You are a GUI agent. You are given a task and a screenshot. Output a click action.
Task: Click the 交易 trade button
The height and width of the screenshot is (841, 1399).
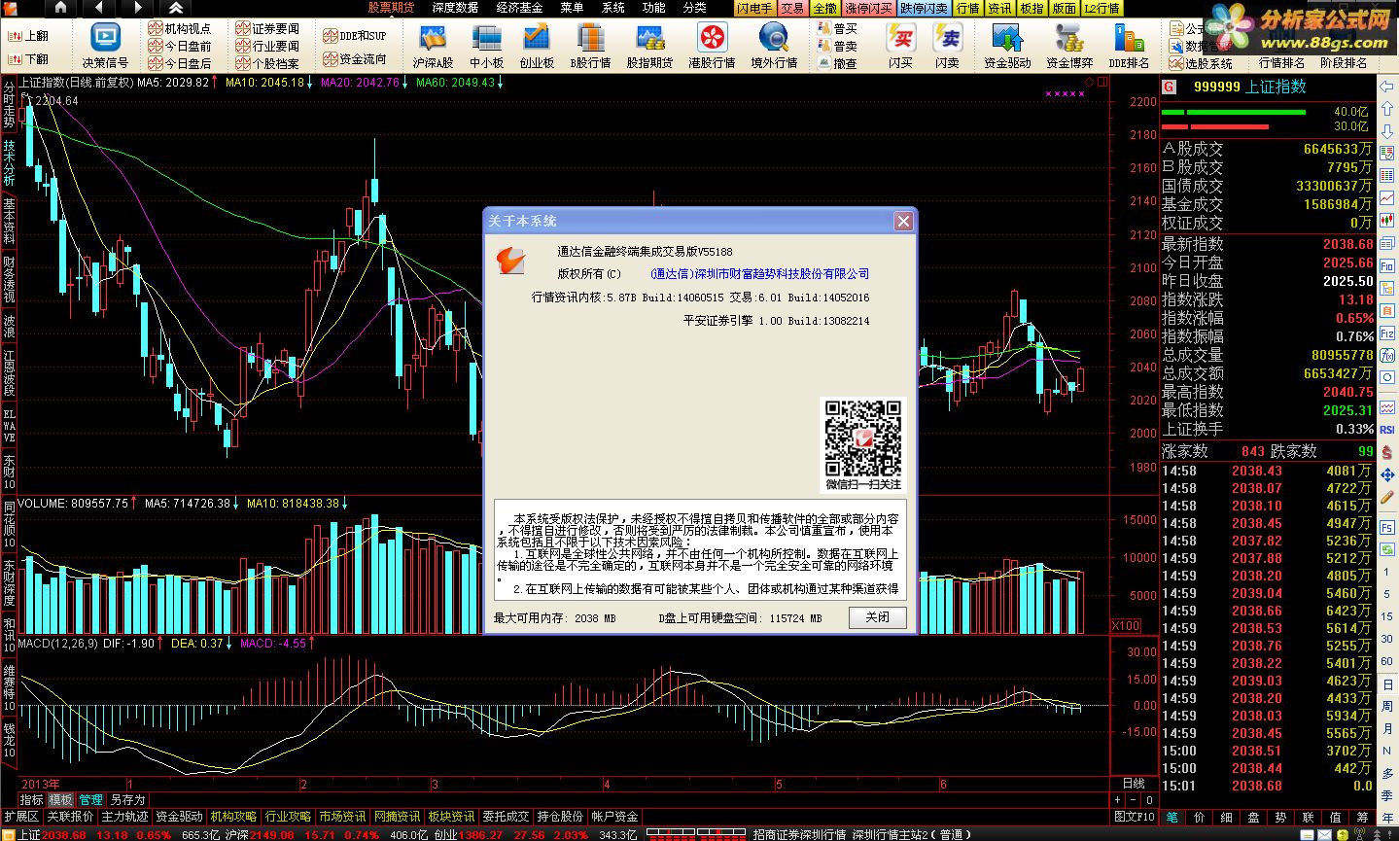pos(792,8)
